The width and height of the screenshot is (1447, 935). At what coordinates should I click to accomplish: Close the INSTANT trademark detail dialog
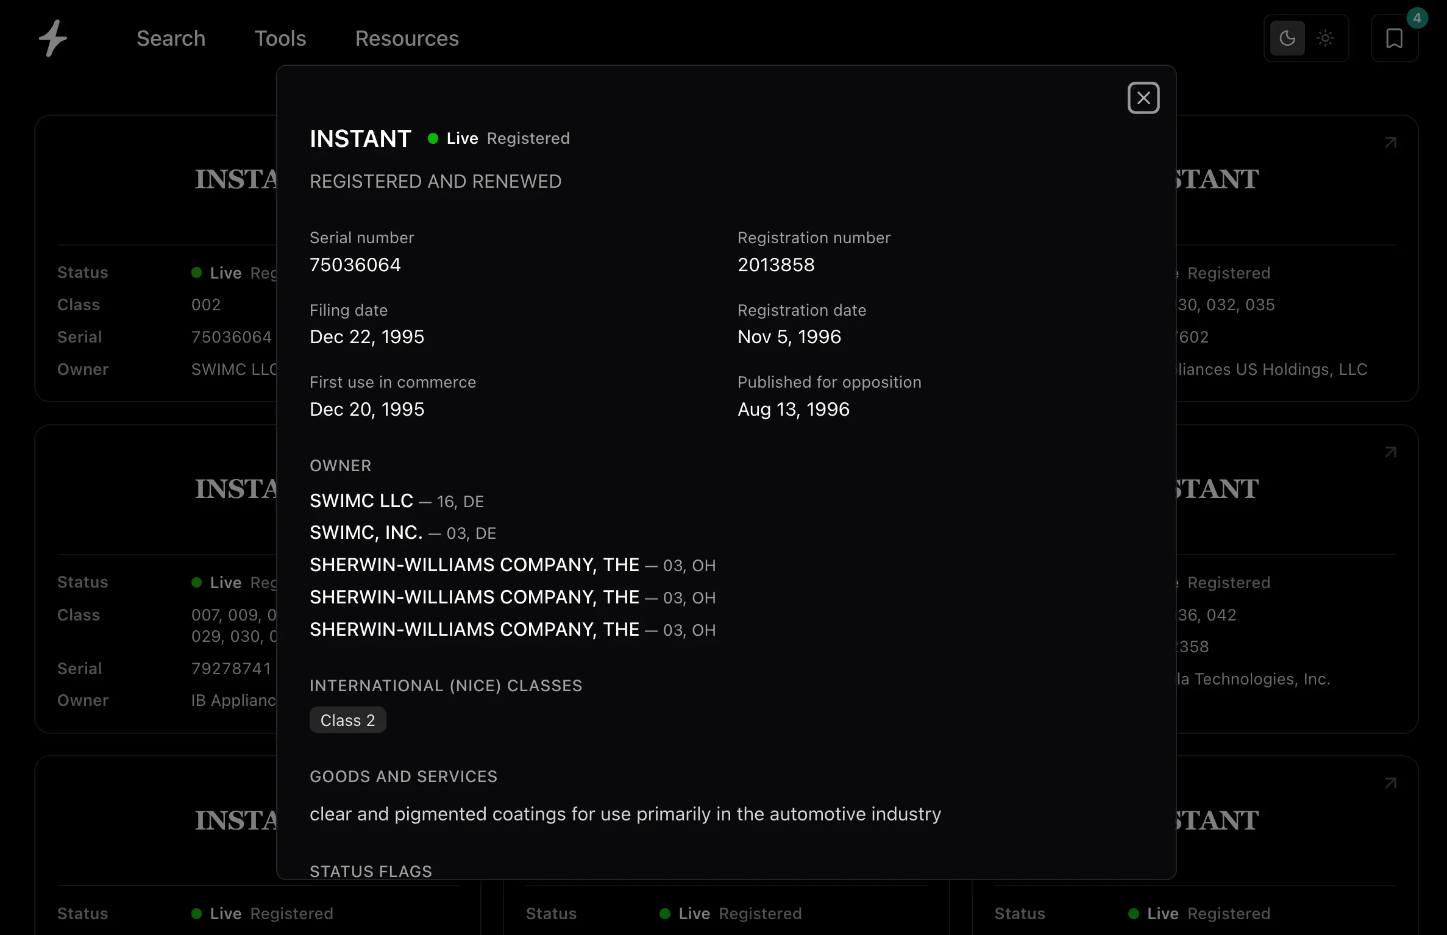tap(1143, 98)
